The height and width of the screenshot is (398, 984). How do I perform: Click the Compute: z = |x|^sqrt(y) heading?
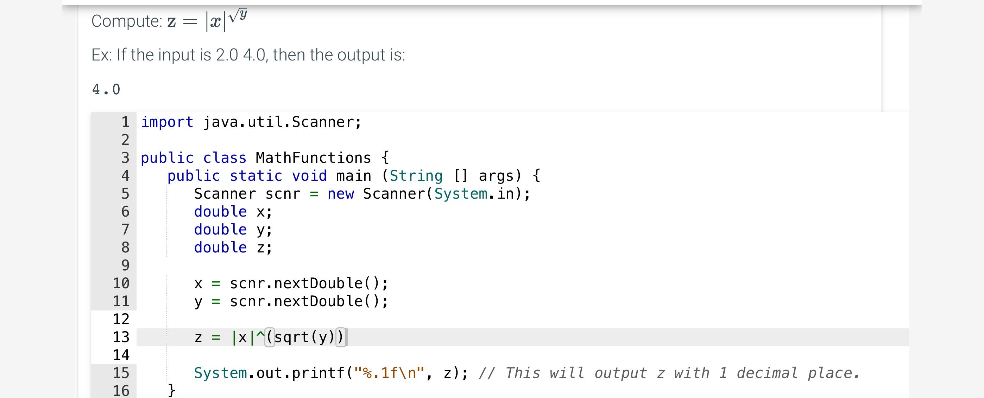tap(168, 21)
